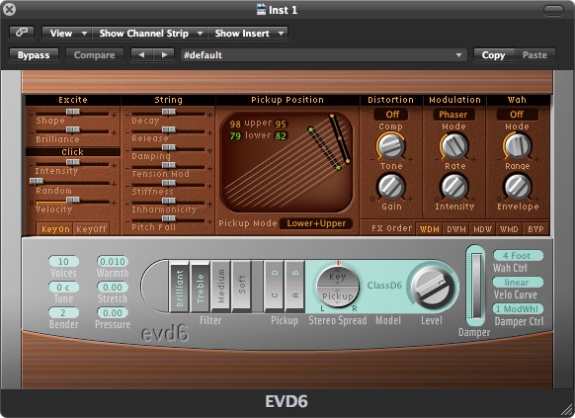This screenshot has height=418, width=575.
Task: Click the toolbar pill button at title bar
Action: [x=553, y=10]
